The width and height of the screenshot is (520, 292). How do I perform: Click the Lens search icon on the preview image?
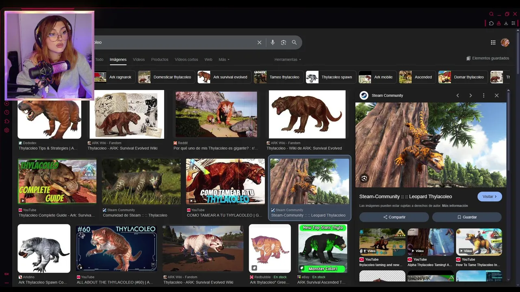click(x=364, y=178)
